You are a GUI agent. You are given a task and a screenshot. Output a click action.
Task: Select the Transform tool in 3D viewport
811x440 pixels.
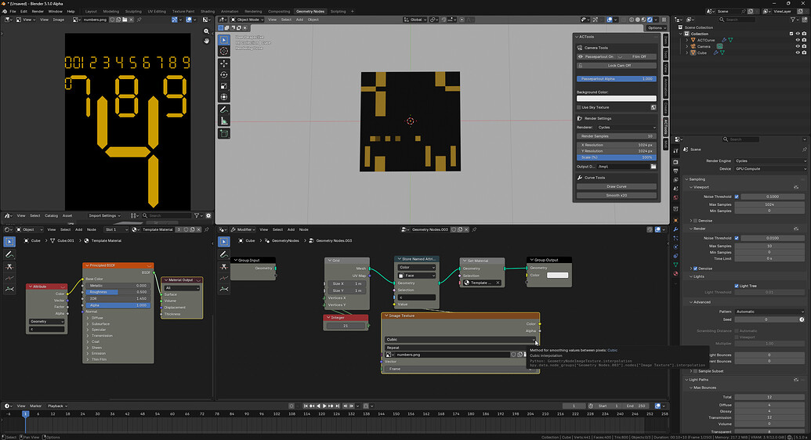[x=224, y=97]
